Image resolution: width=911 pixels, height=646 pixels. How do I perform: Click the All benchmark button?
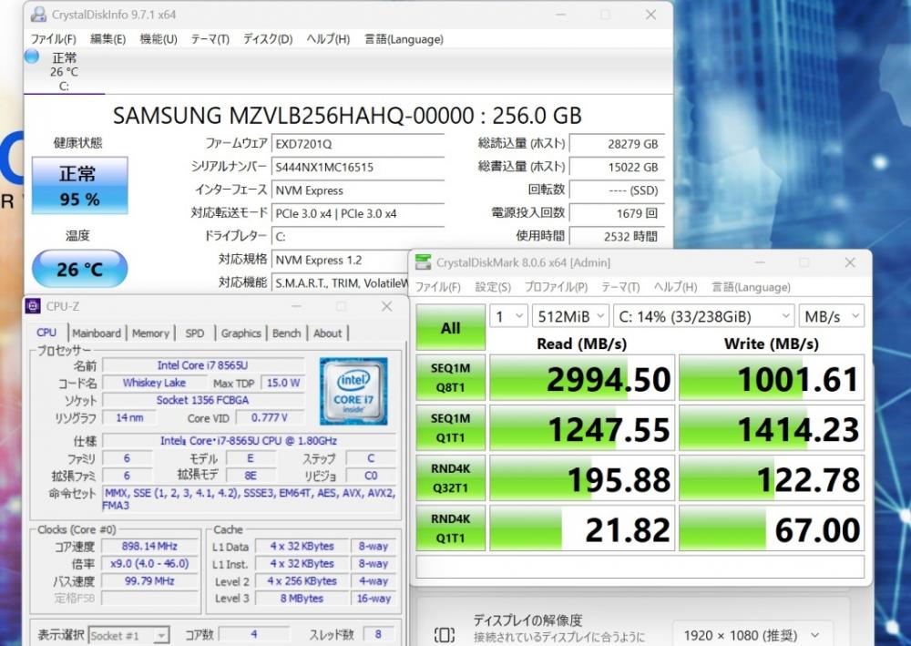coord(450,327)
